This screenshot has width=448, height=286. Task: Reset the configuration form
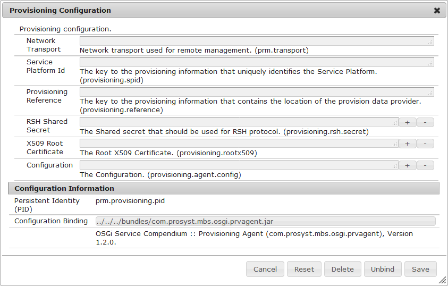click(x=304, y=269)
